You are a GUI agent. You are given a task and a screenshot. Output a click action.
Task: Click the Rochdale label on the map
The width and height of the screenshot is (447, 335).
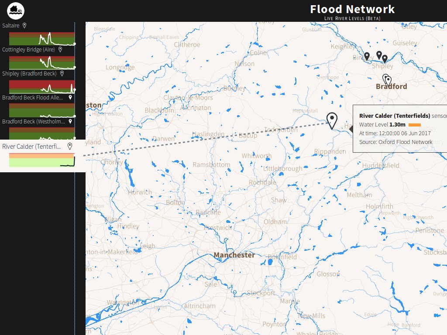pyautogui.click(x=262, y=182)
